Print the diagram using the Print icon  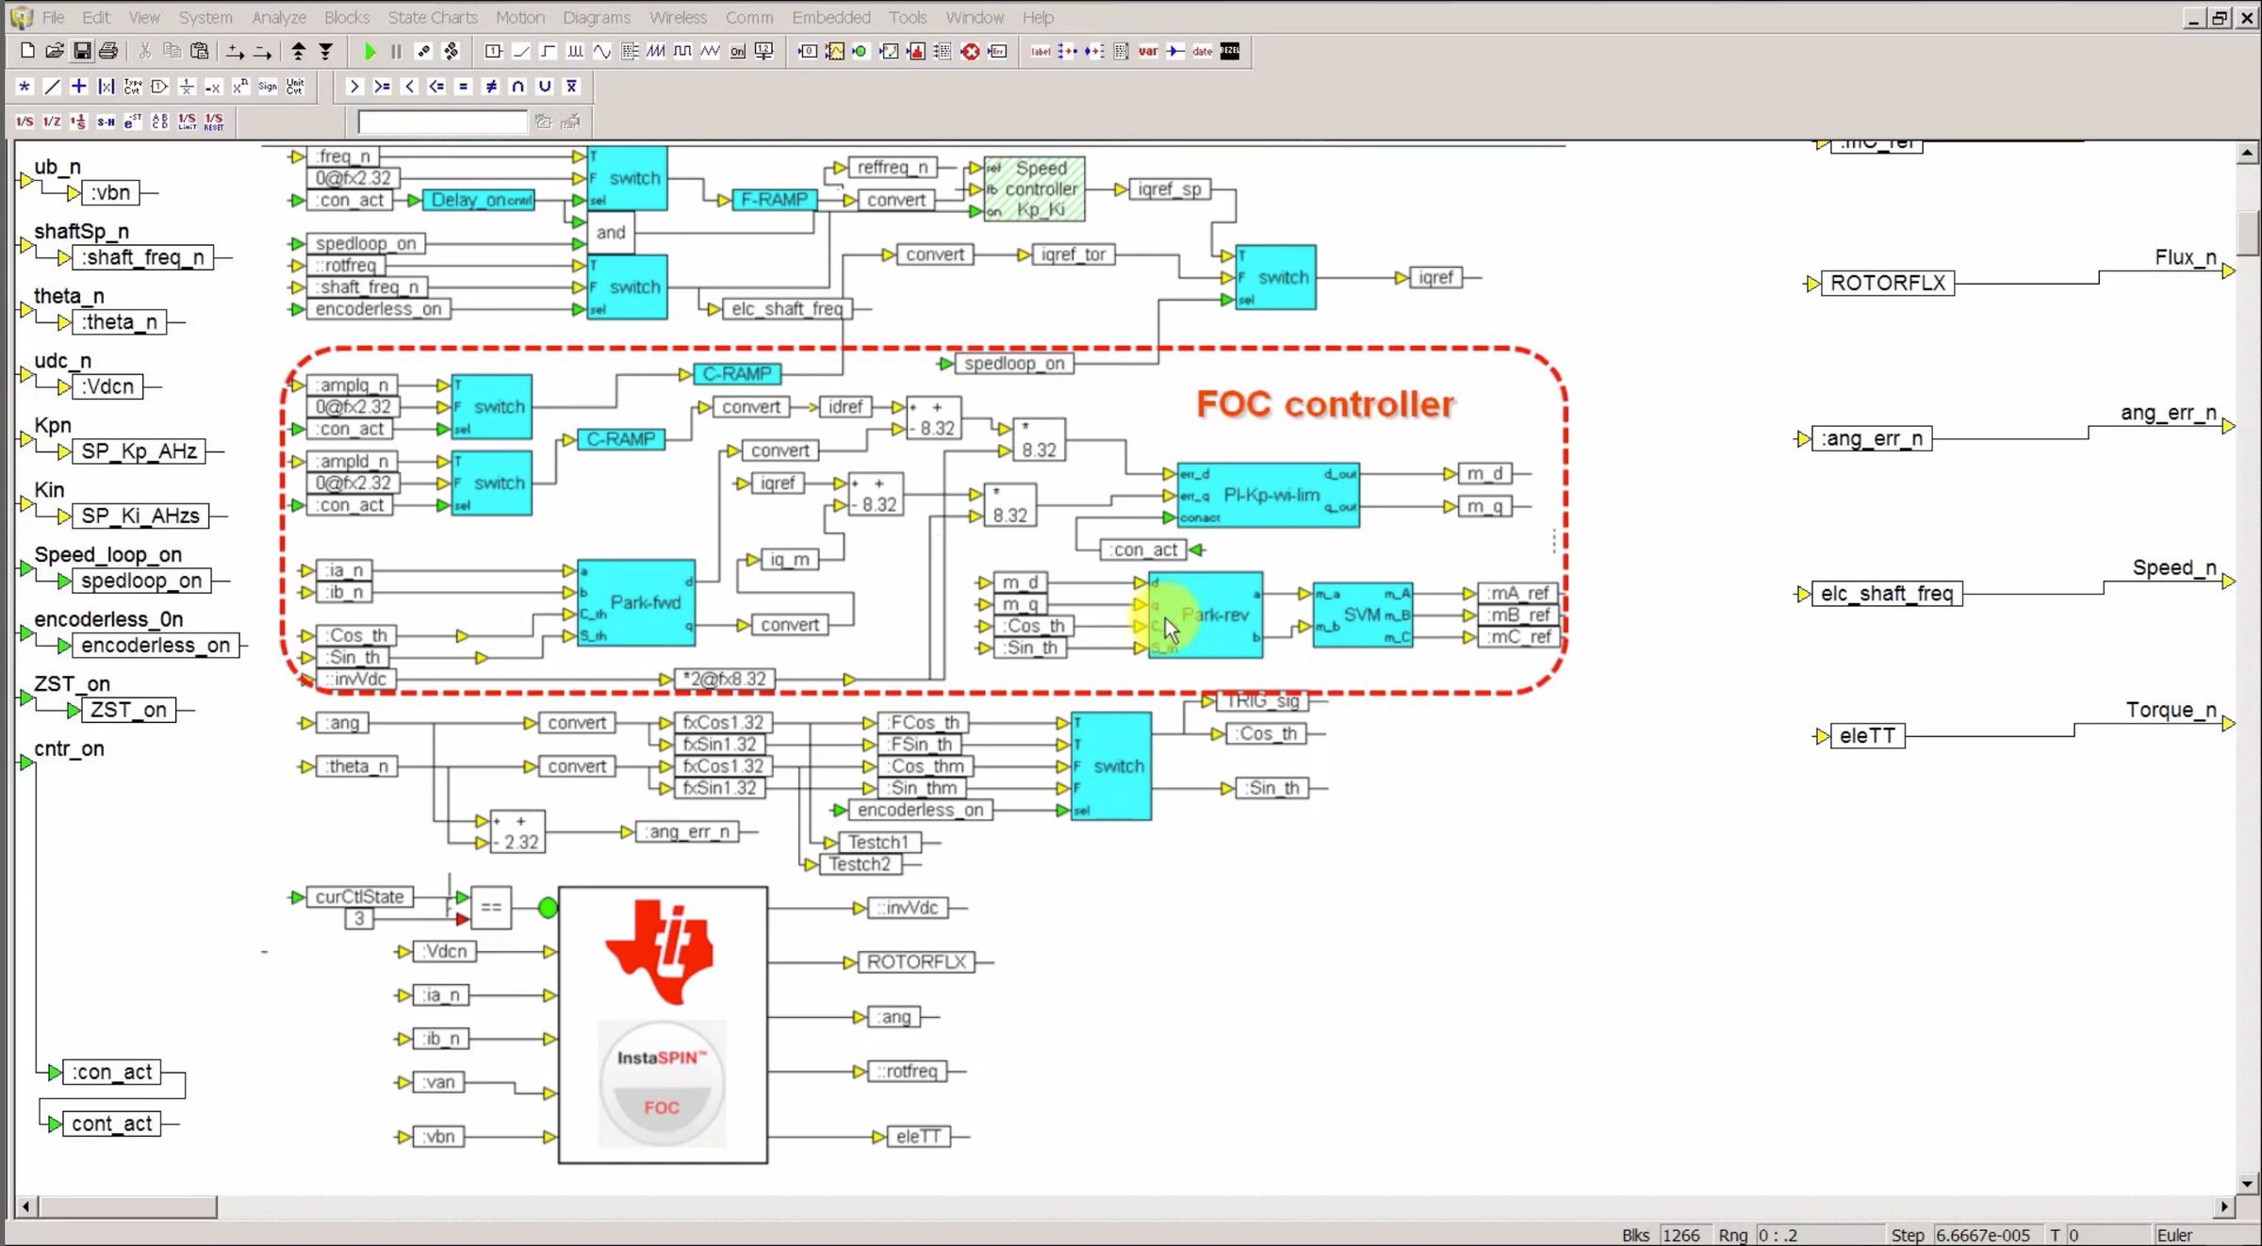pos(108,51)
